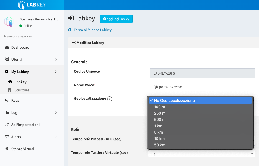Click the Utenti users group icon

(x=7, y=59)
